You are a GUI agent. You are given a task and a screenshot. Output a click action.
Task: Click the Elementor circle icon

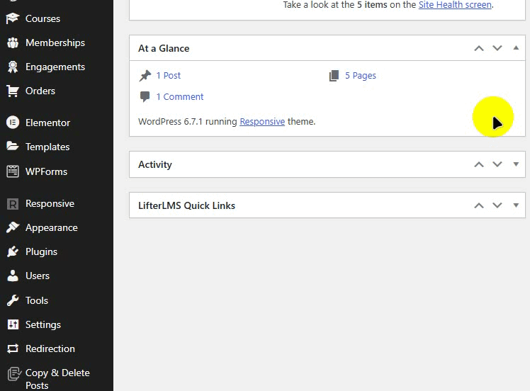(13, 123)
